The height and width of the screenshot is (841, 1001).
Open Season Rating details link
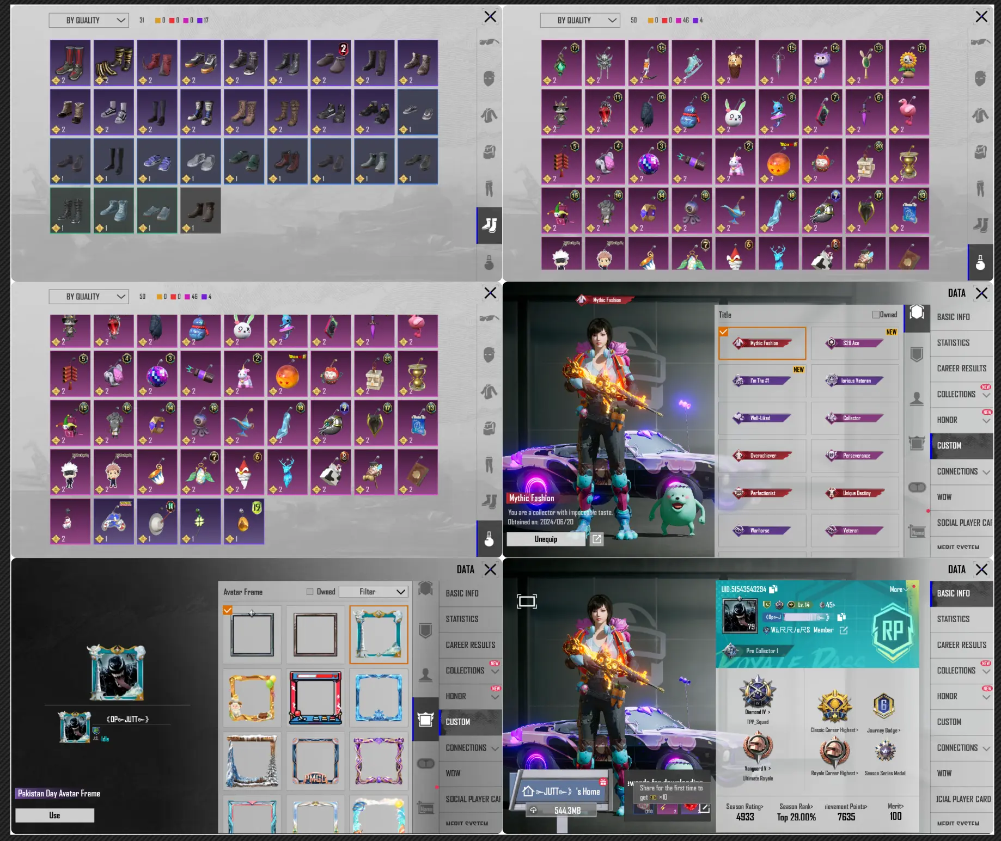point(744,806)
